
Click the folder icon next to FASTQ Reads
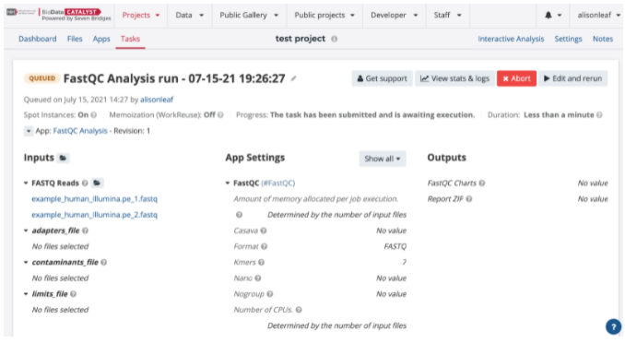click(x=97, y=183)
